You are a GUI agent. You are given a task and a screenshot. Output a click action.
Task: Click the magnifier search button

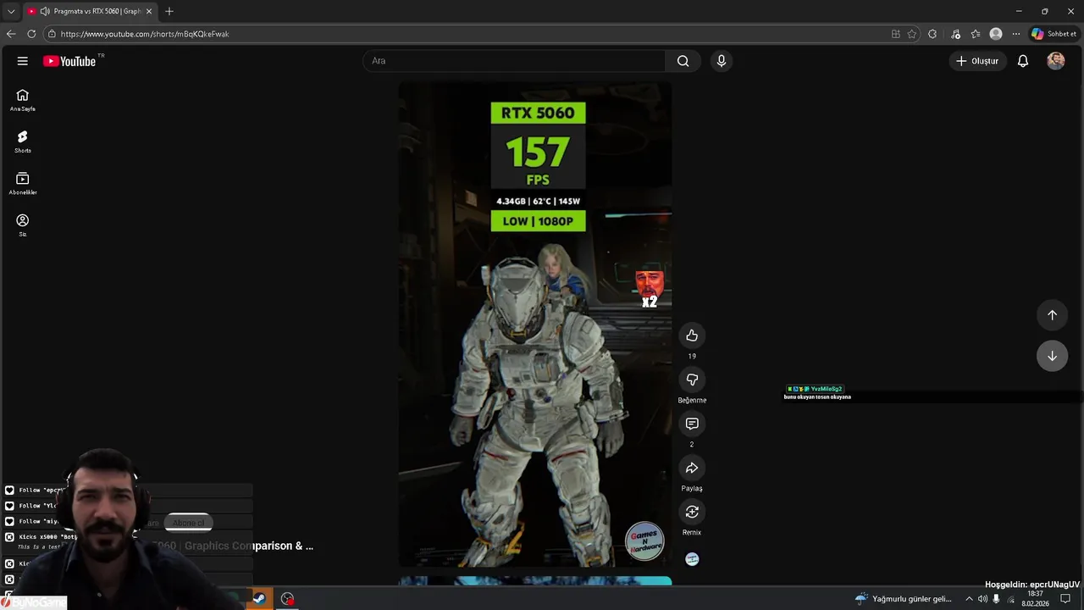[683, 61]
